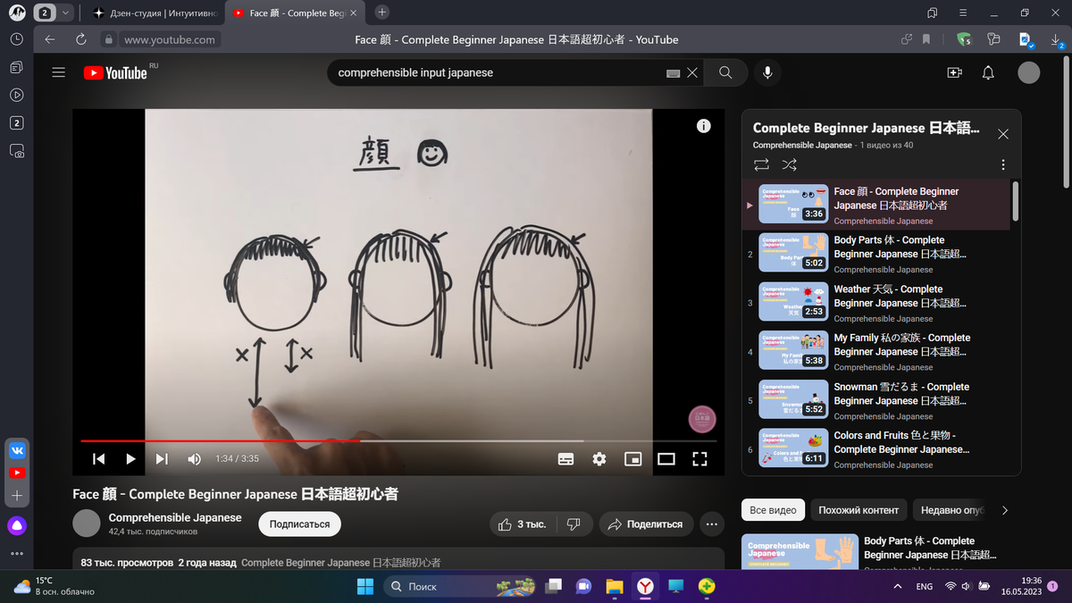Open the Comprehensible Japanese channel name link
This screenshot has height=603, width=1072.
coord(175,518)
